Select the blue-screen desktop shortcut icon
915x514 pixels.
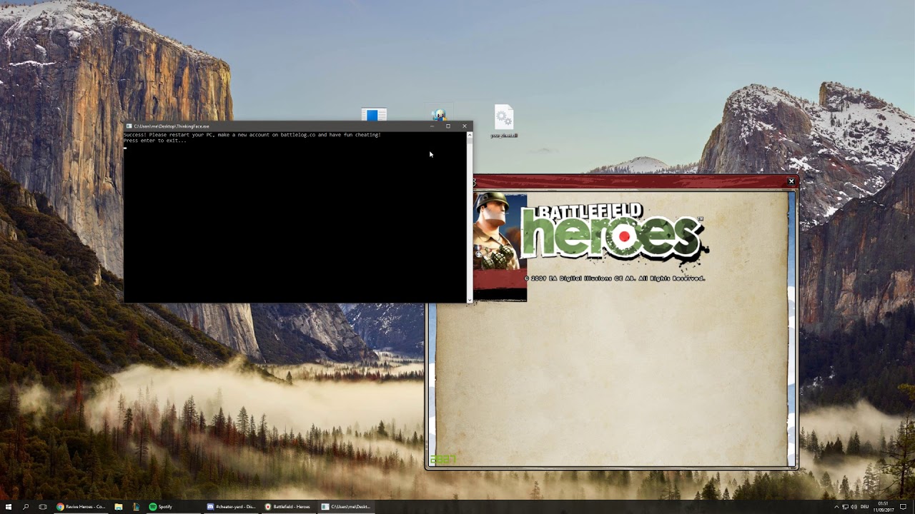click(374, 115)
